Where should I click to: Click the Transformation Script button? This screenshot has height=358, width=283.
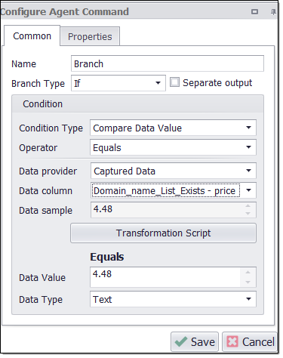click(x=163, y=233)
